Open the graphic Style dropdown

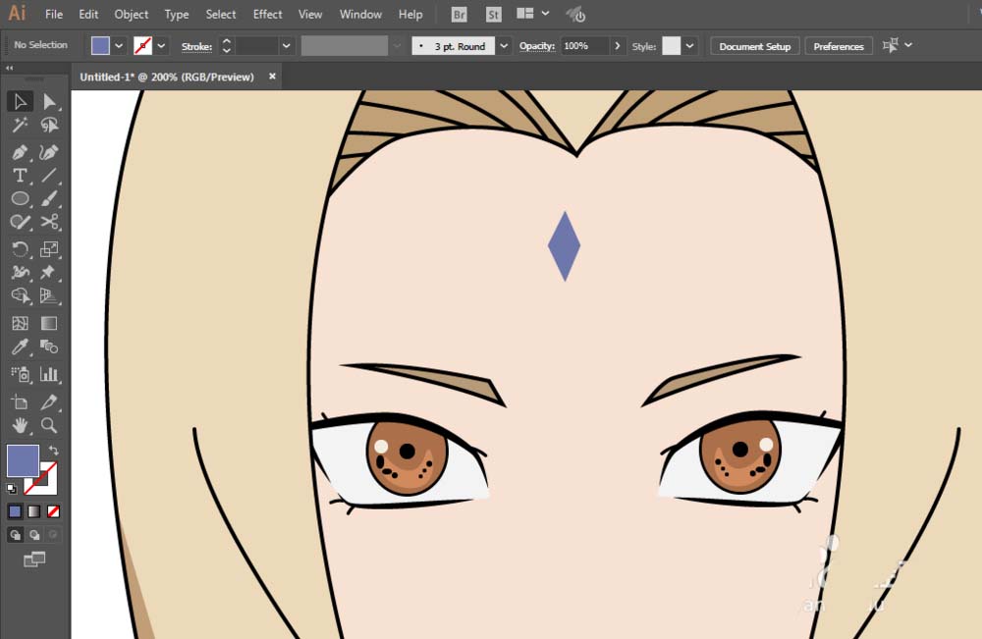click(689, 46)
